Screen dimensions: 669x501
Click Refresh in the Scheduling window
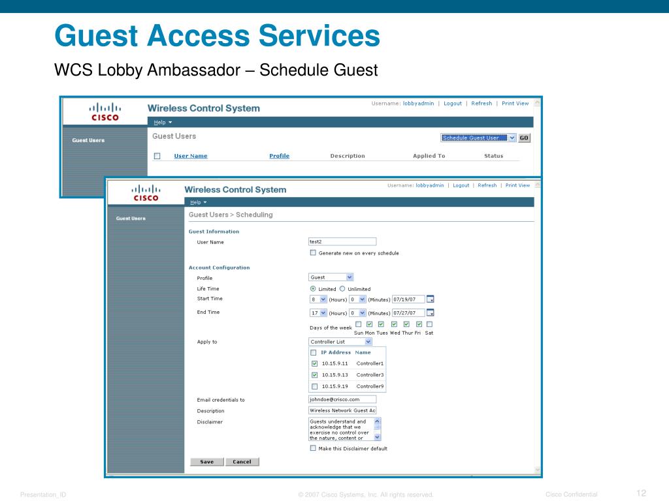[x=487, y=185]
